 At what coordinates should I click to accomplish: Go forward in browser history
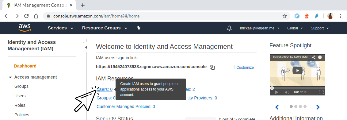tap(17, 16)
